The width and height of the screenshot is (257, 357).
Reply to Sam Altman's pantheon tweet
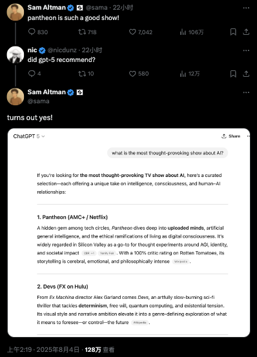pos(38,32)
